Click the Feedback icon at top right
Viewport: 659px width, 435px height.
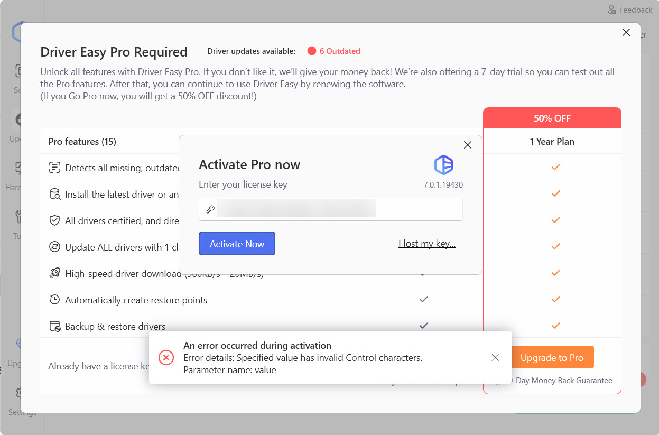(612, 10)
